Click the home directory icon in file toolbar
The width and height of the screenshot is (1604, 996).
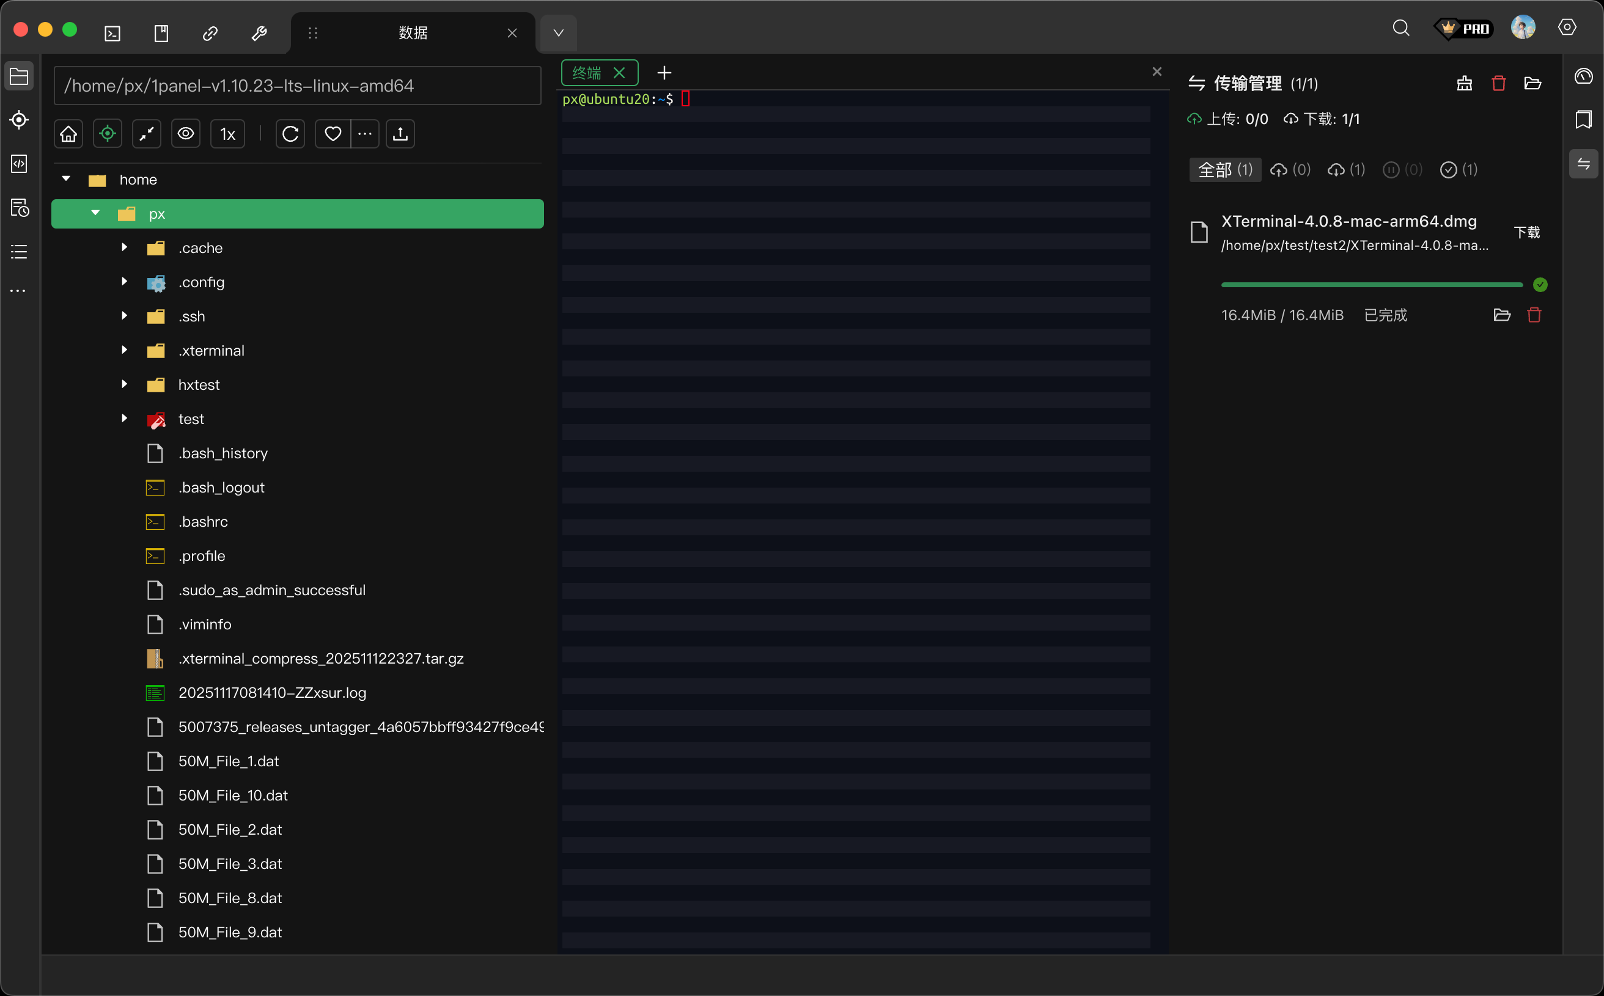[68, 134]
